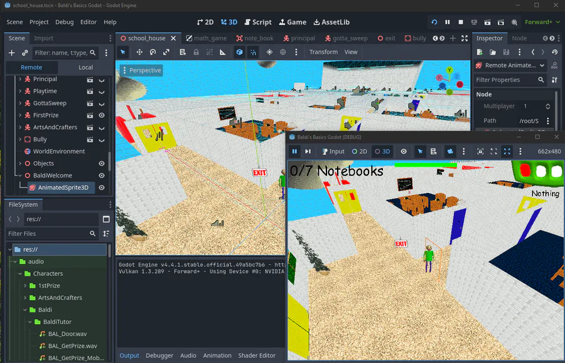Toggle visibility of BaldiWelcome node
The width and height of the screenshot is (565, 363).
pos(102,176)
